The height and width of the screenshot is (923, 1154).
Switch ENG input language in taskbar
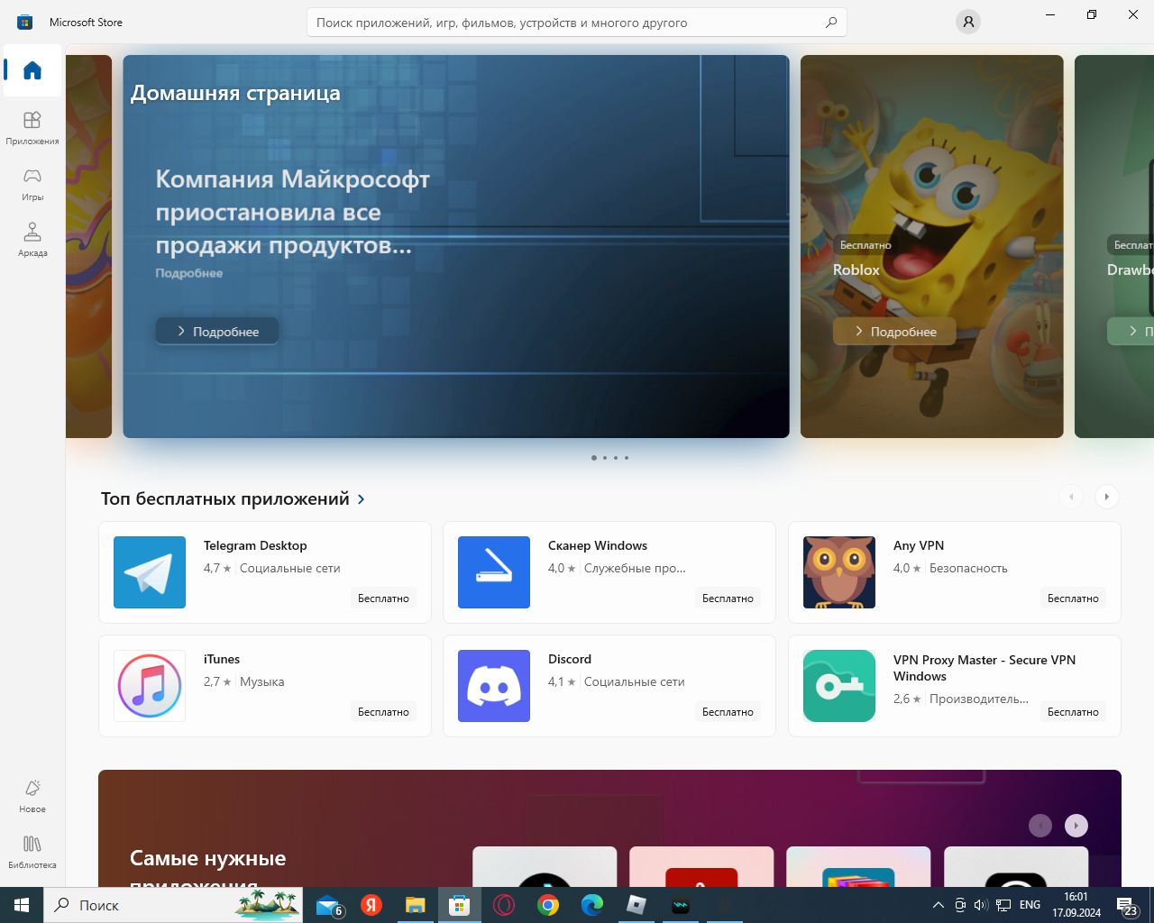tap(1030, 905)
